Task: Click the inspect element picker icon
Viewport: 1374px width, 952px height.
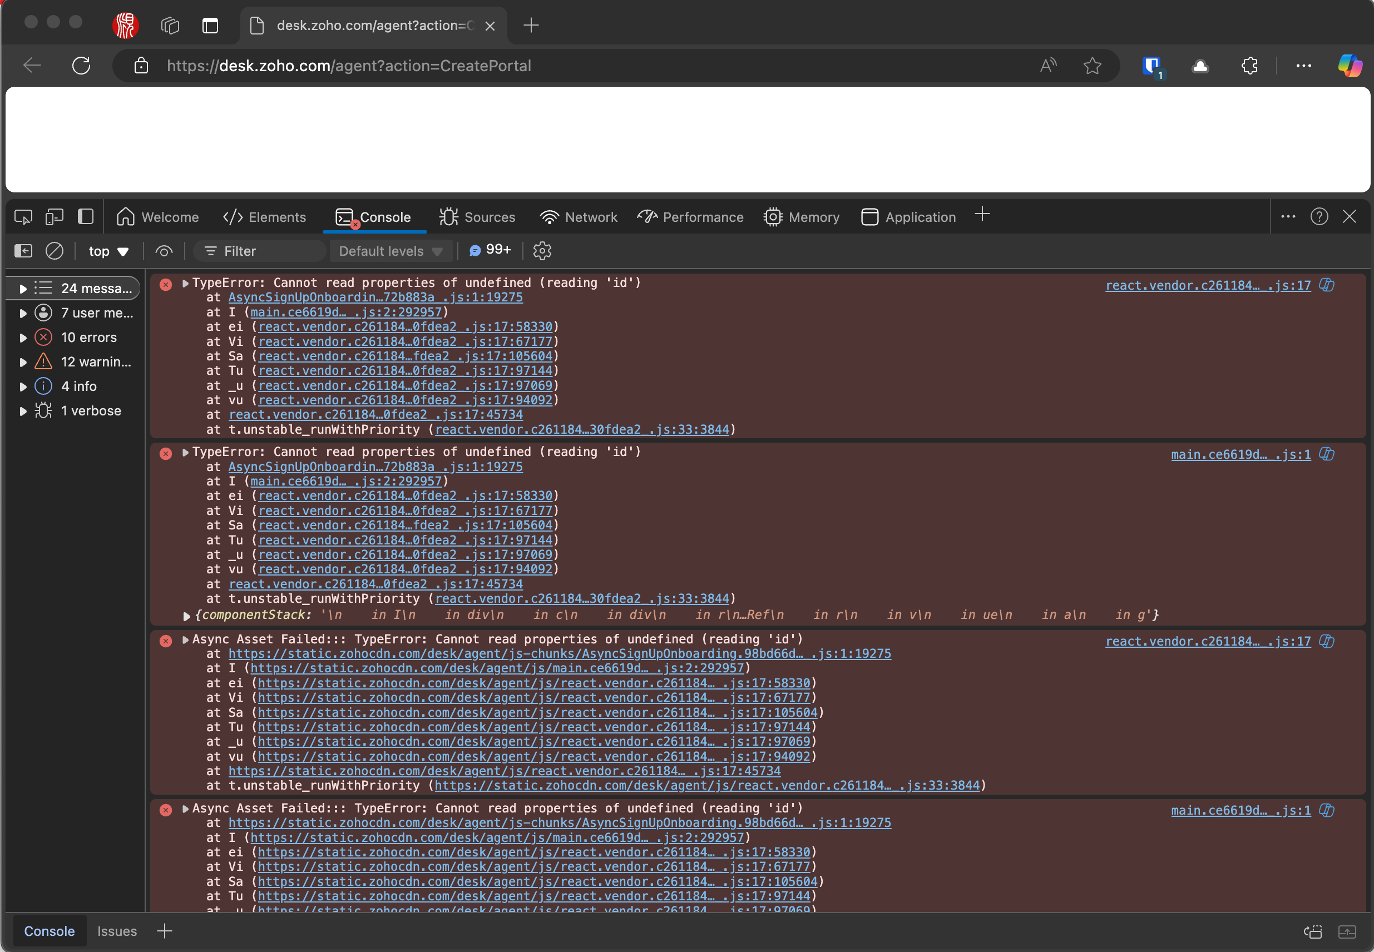Action: (23, 217)
